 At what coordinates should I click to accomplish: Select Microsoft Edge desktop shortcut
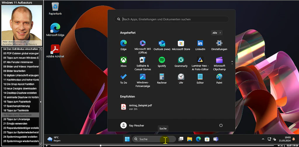pos(55,30)
